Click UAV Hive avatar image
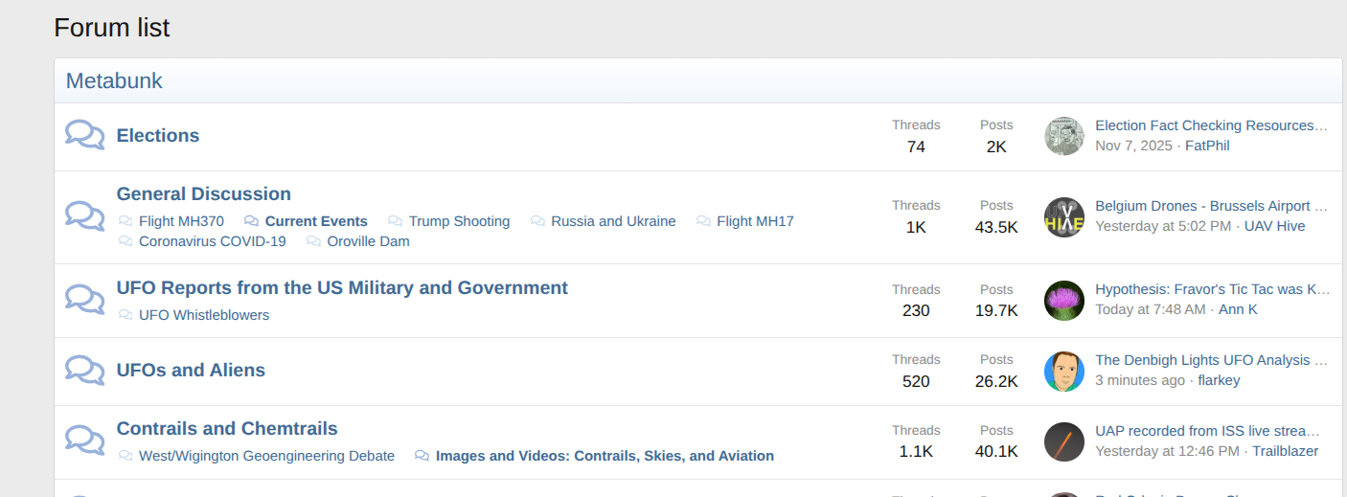The image size is (1347, 497). point(1063,217)
